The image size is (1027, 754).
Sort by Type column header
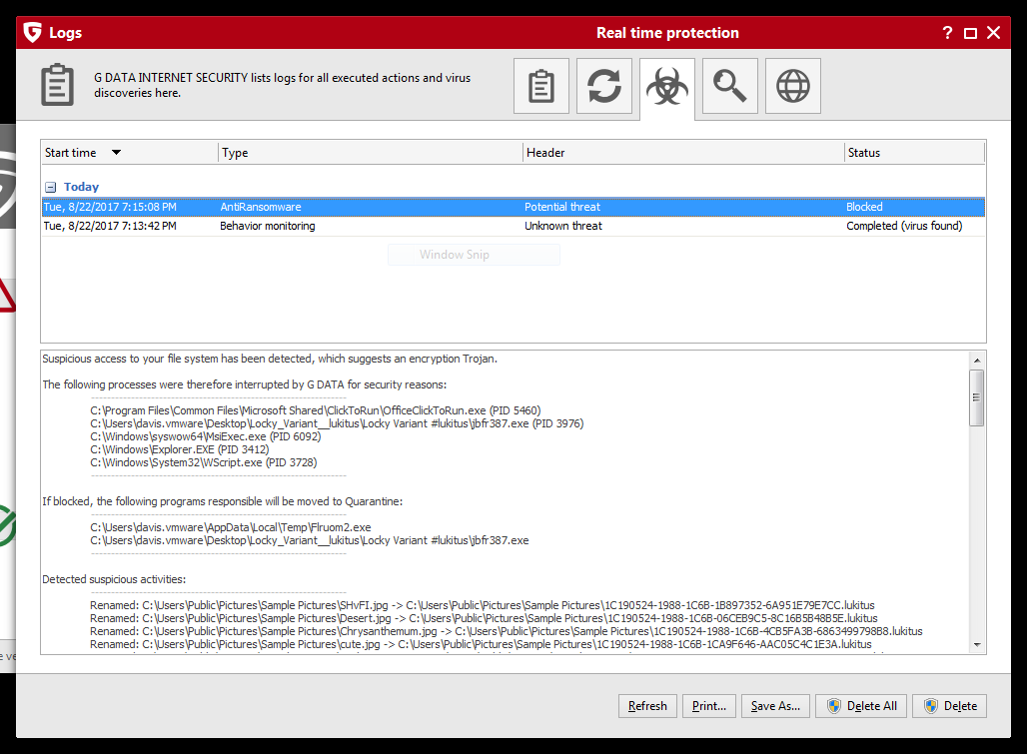(x=370, y=153)
